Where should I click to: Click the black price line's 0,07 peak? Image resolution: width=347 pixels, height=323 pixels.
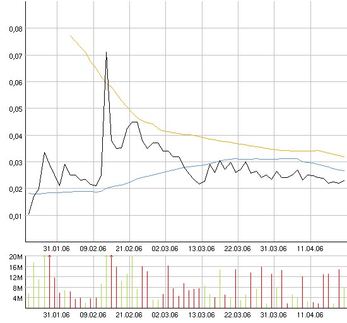pyautogui.click(x=107, y=52)
